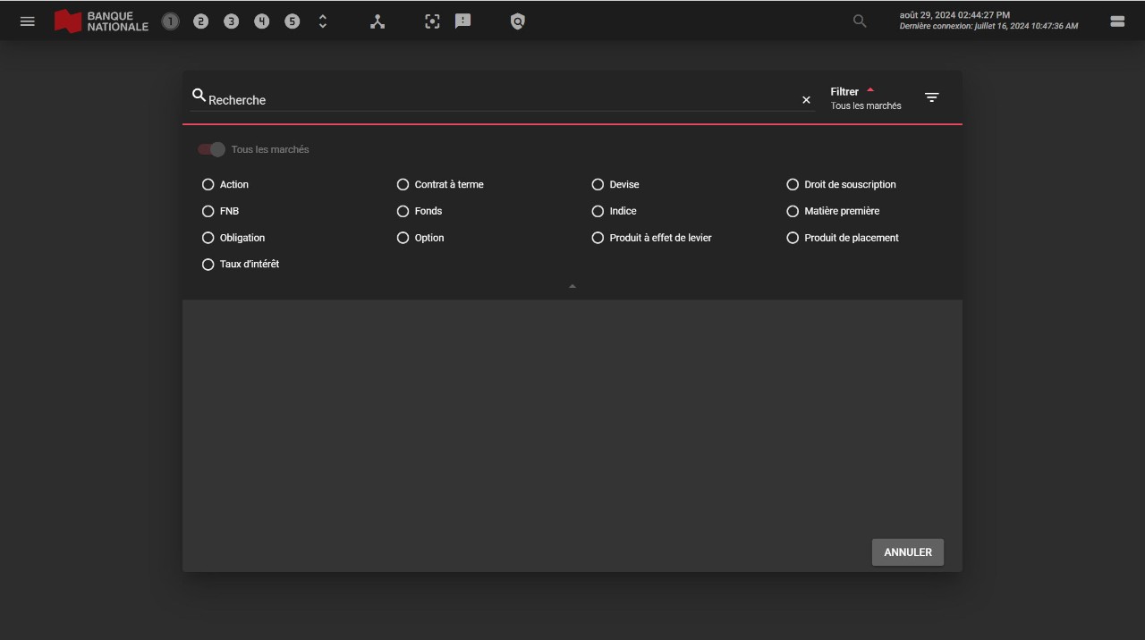Toggle the Tous les marchés switch
1145x640 pixels.
[x=212, y=149]
